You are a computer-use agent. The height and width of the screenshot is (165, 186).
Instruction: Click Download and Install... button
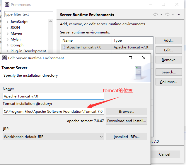(x=127, y=121)
